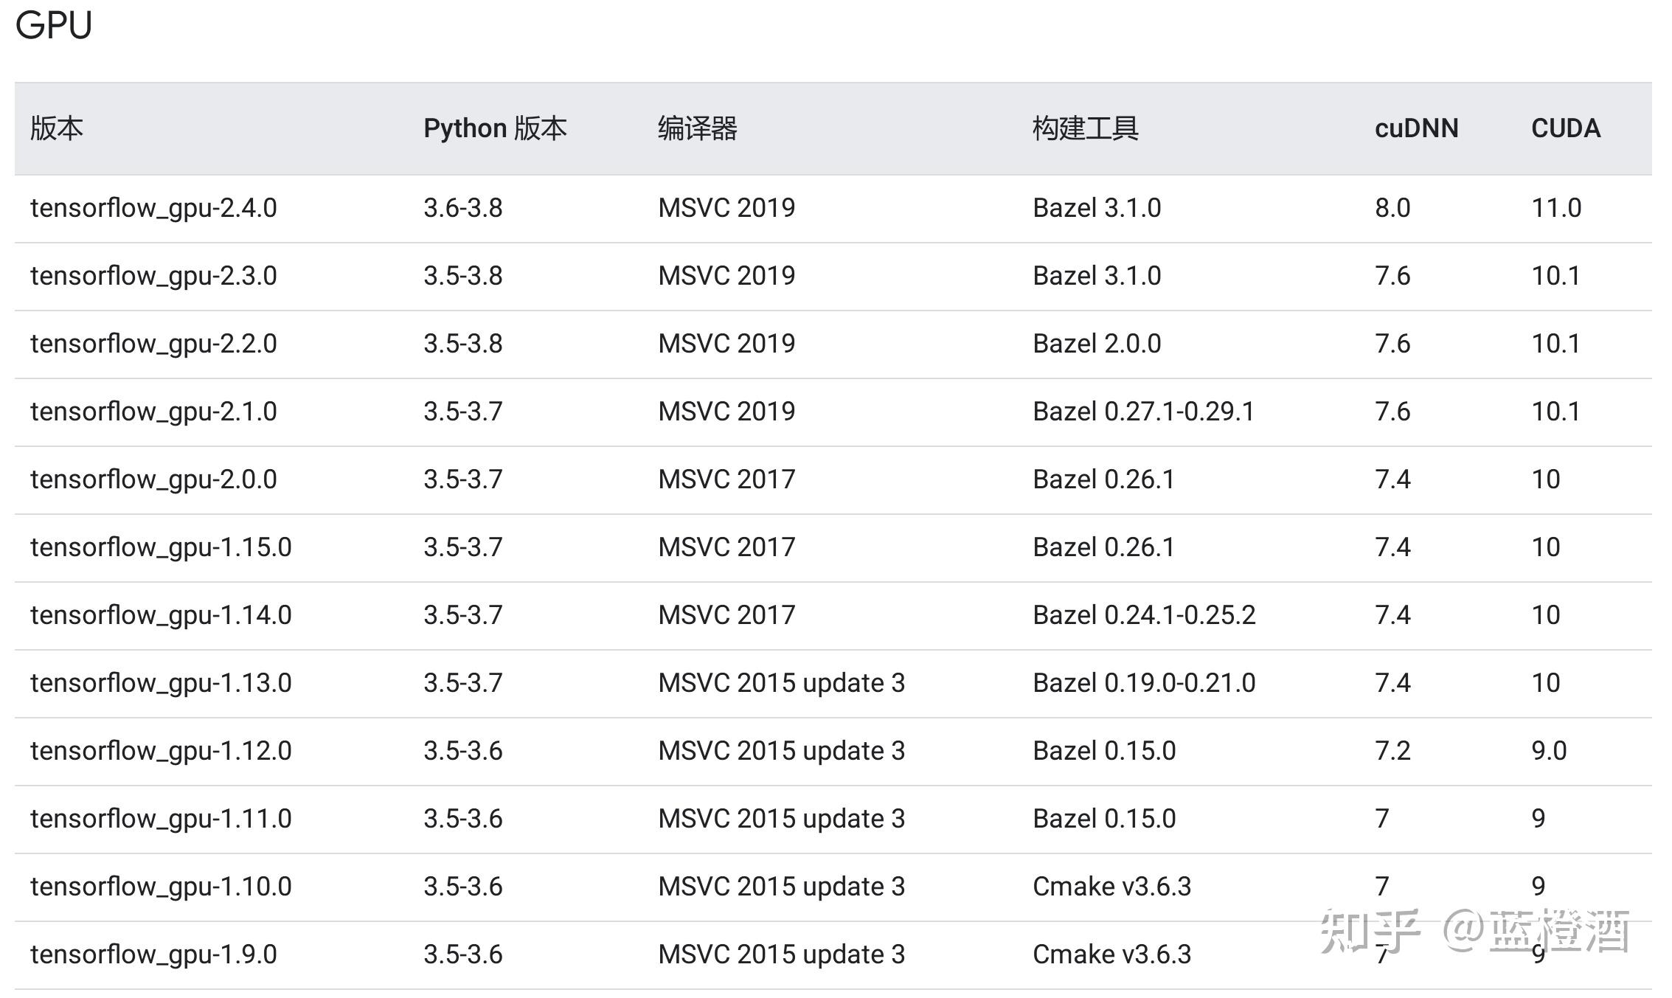
Task: Click Bazel 0.26.1 in the 2.0.0 row
Action: coord(1103,479)
